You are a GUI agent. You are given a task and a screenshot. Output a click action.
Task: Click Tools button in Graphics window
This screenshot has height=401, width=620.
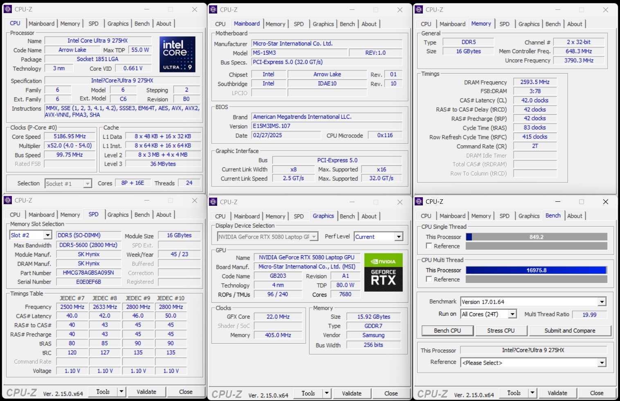click(308, 393)
